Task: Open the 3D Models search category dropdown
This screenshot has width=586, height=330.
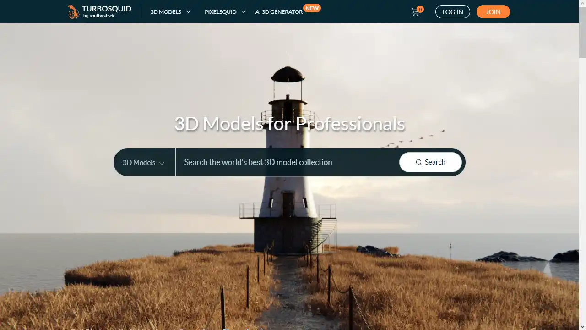Action: click(144, 162)
